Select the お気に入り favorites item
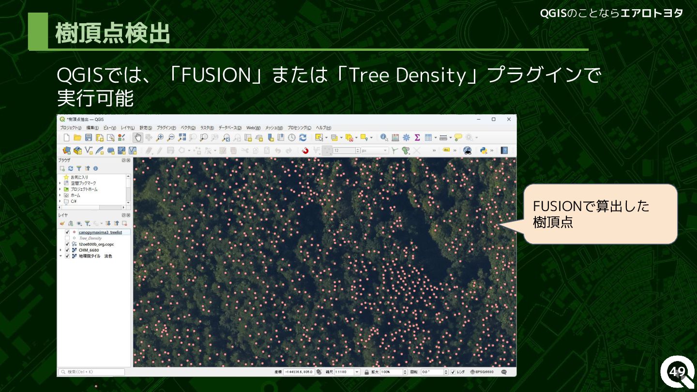 coord(79,178)
